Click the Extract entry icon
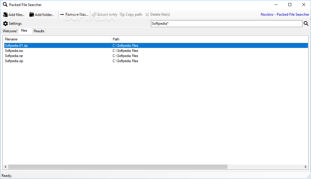The width and height of the screenshot is (311, 179). [94, 14]
